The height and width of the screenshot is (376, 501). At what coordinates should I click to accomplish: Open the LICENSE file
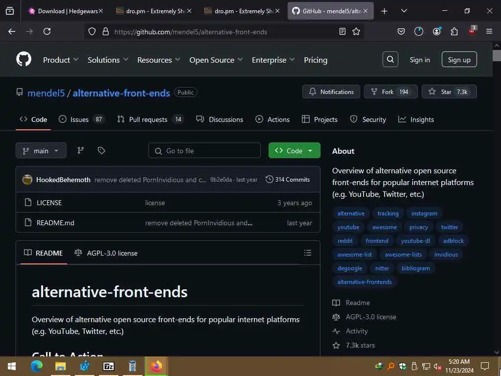49,203
